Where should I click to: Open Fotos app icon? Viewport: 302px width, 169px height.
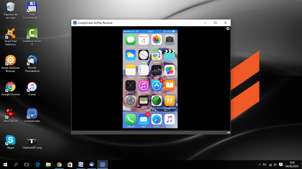click(x=156, y=40)
